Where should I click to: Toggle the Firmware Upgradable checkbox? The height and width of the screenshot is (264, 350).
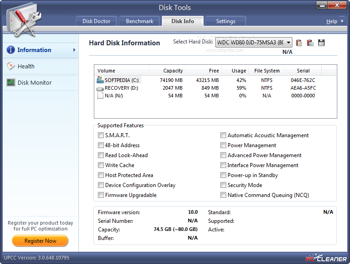(x=101, y=195)
